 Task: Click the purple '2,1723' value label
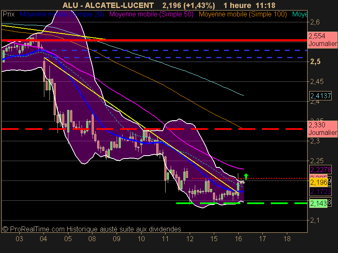tap(321, 191)
